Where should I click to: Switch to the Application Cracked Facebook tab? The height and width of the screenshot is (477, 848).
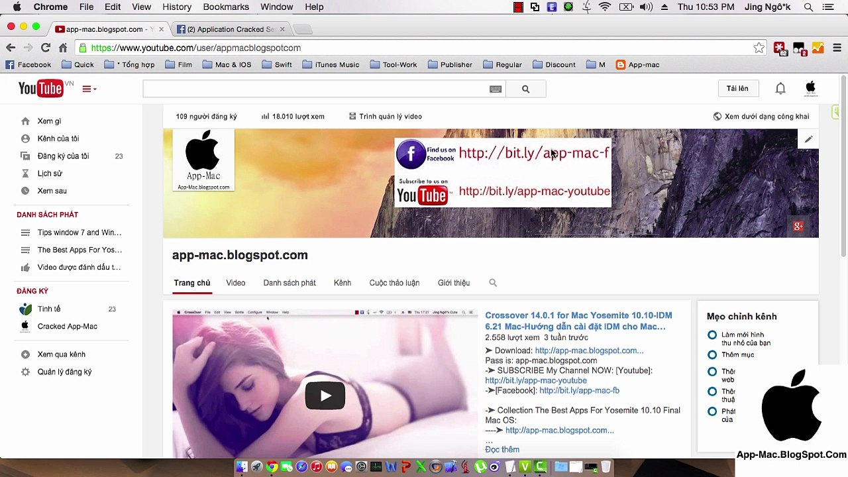[x=230, y=29]
